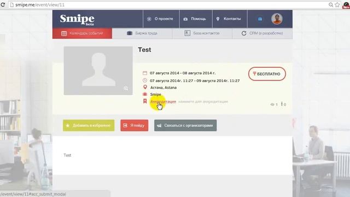Click the browser address bar URL

pos(40,5)
